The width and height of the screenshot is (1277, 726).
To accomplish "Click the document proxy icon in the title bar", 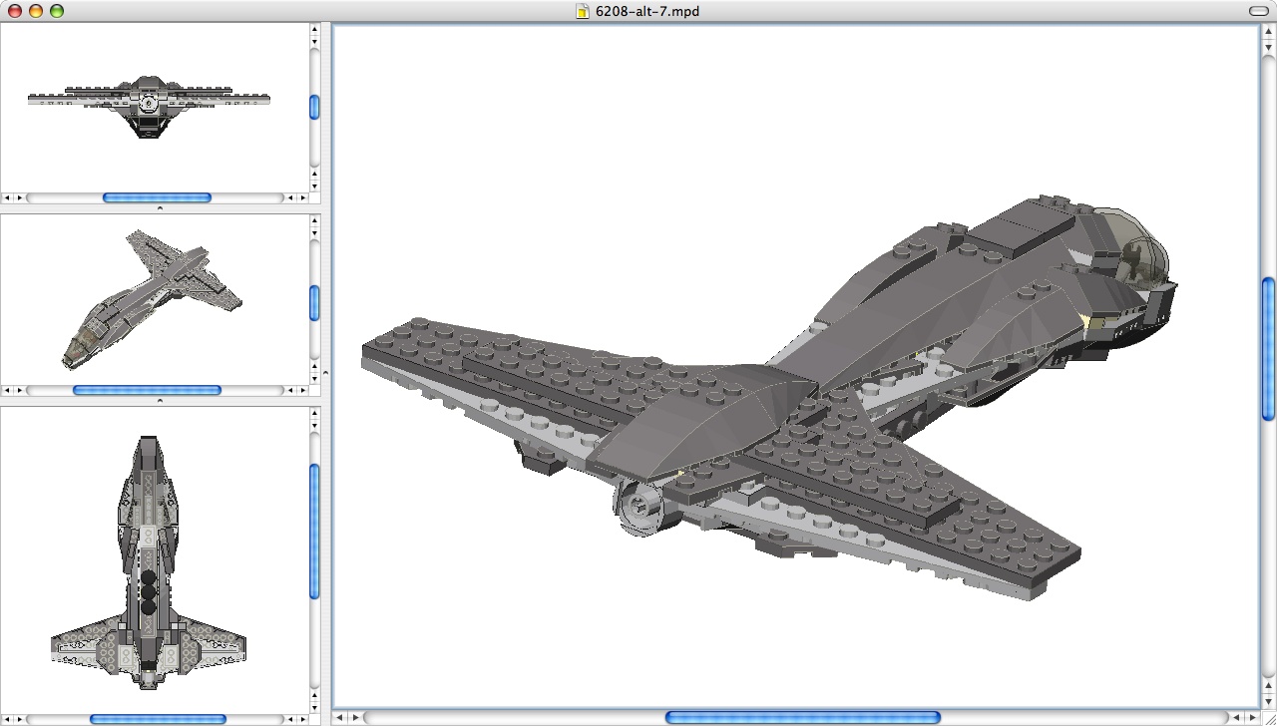I will (x=582, y=12).
